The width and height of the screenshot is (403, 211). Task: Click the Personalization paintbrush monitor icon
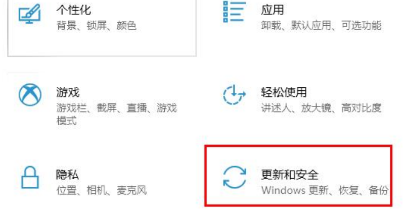click(29, 14)
